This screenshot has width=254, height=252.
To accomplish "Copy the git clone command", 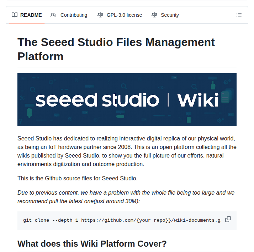I will coord(228,219).
